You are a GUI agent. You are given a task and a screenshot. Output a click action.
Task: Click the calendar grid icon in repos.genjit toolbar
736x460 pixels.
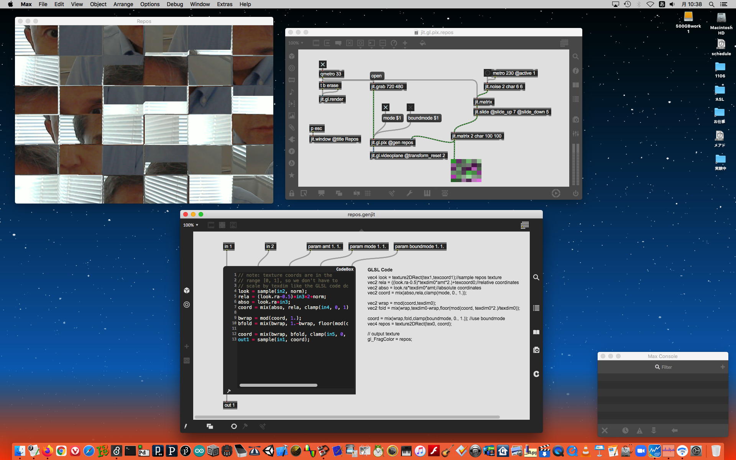click(x=525, y=225)
